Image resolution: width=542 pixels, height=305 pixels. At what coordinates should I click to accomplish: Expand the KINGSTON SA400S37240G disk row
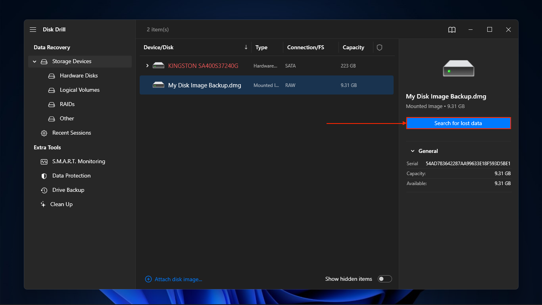[x=147, y=66]
